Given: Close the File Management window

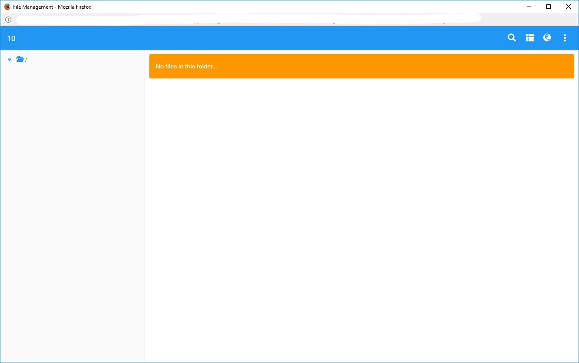Looking at the screenshot, I should click(568, 7).
